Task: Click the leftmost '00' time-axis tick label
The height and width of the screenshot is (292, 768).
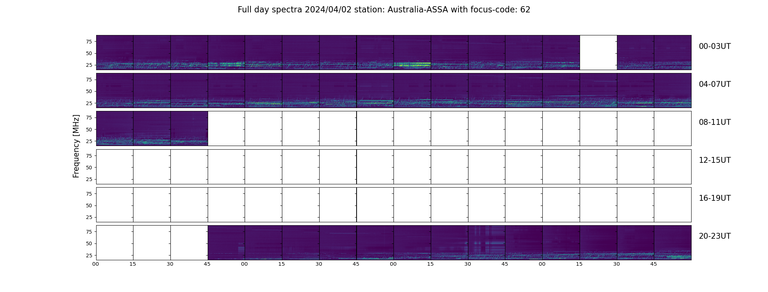Action: (95, 264)
